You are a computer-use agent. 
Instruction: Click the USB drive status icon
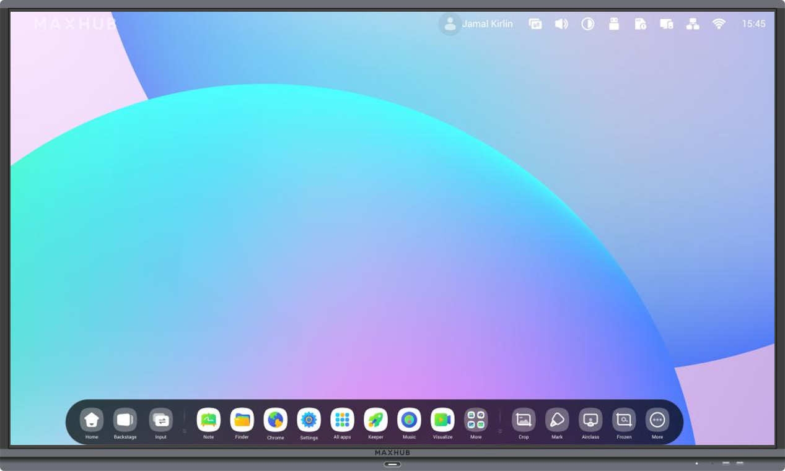[614, 24]
